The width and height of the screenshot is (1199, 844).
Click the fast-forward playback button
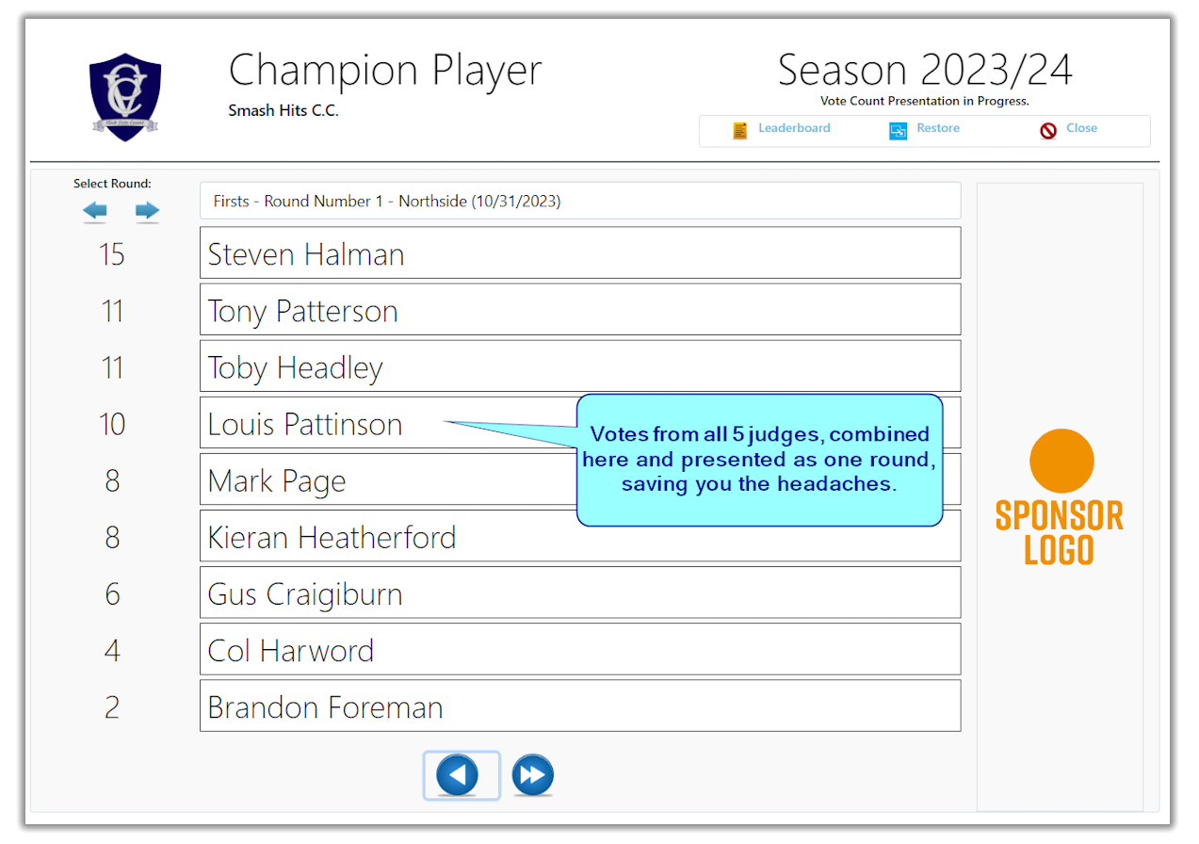click(x=532, y=774)
